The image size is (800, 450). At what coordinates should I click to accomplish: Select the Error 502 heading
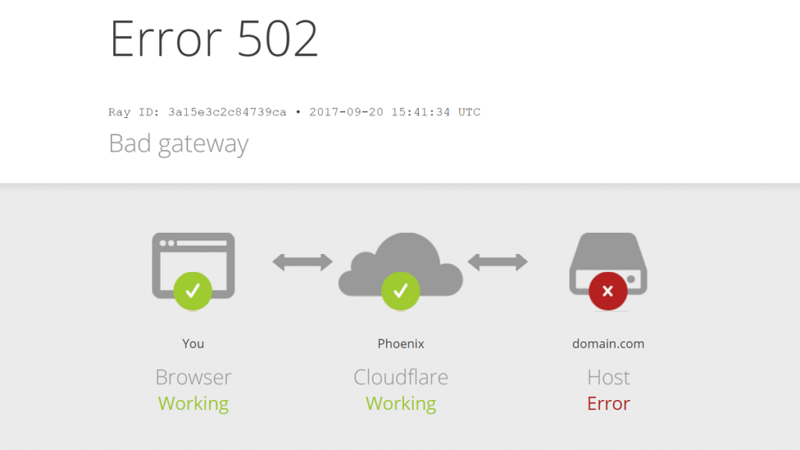(214, 39)
